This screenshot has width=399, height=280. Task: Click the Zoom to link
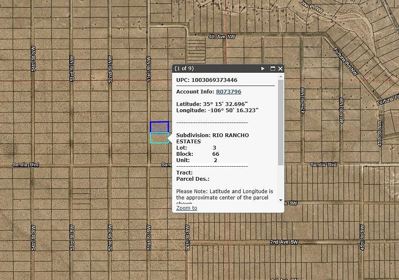187,208
